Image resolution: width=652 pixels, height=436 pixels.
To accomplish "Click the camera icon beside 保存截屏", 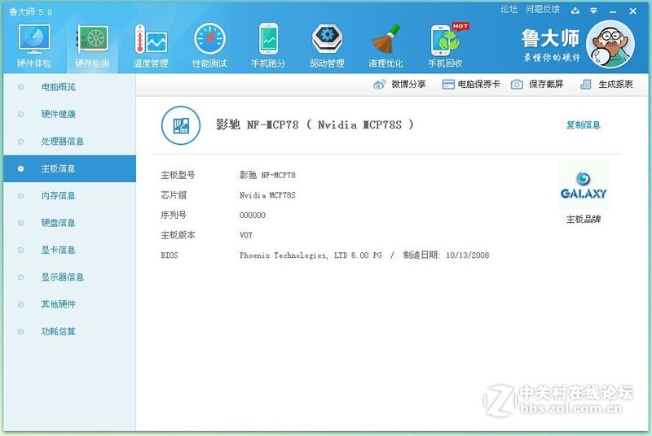I will click(x=517, y=85).
